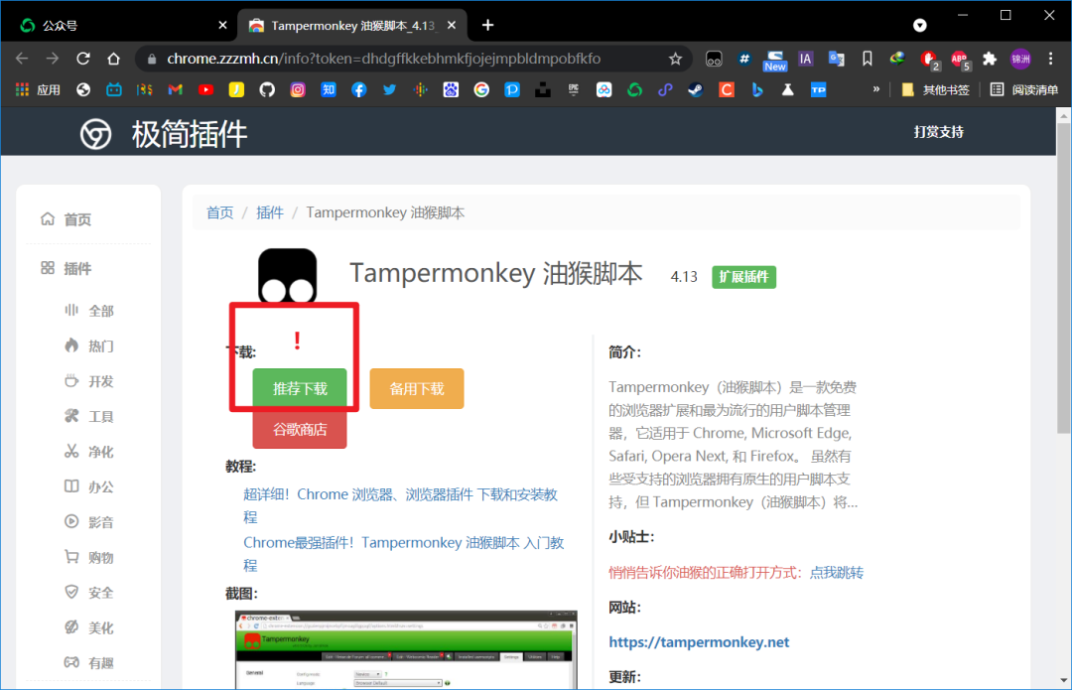Open a new browser tab
This screenshot has width=1072, height=690.
pos(487,25)
